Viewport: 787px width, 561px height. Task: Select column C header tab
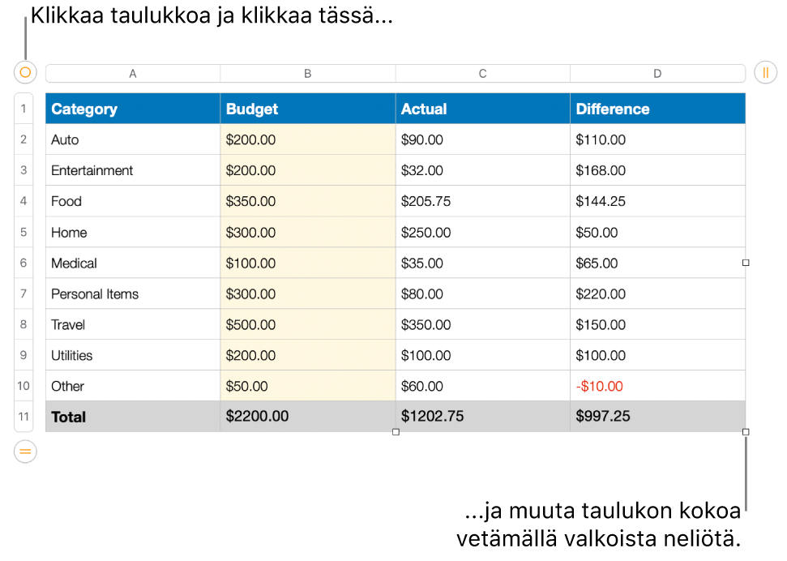coord(483,74)
